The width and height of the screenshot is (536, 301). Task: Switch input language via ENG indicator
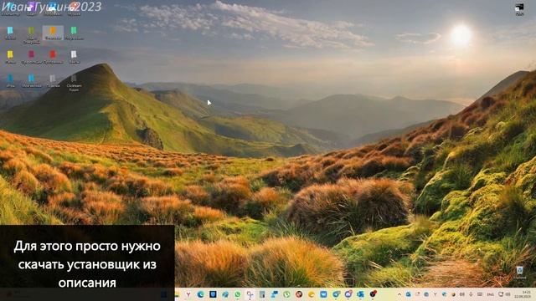[490, 294]
